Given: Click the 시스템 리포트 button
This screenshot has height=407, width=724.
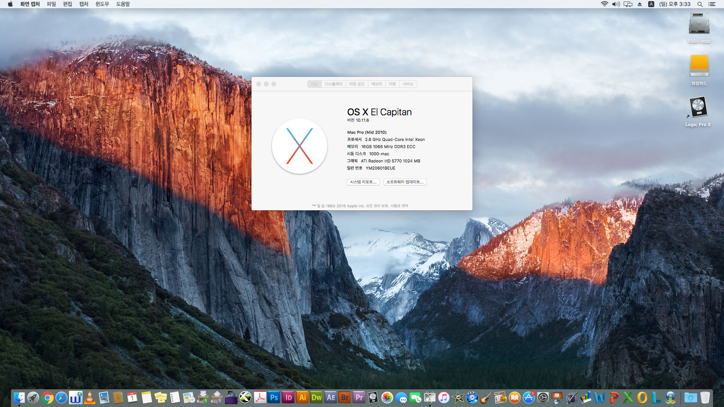Looking at the screenshot, I should coord(363,182).
